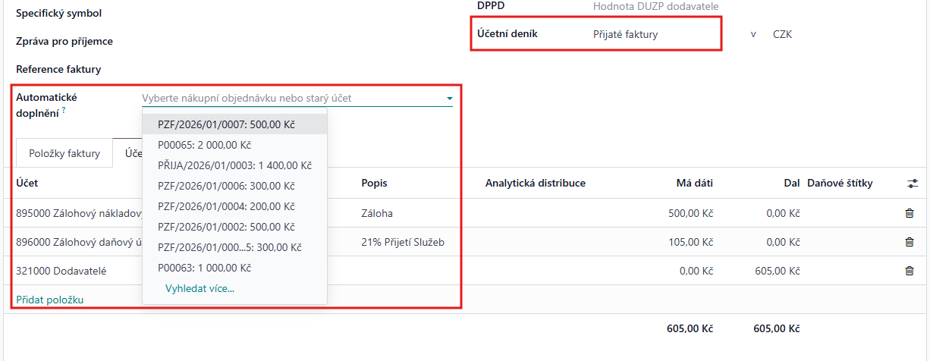Show help tooltip for Automatické doplnění

click(x=64, y=111)
